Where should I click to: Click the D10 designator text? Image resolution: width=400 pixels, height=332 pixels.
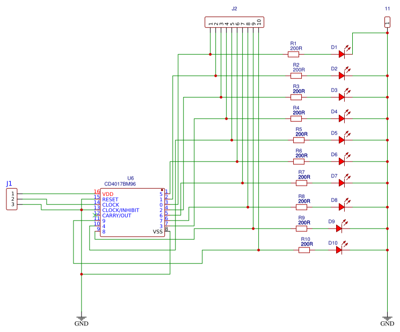[x=333, y=243]
